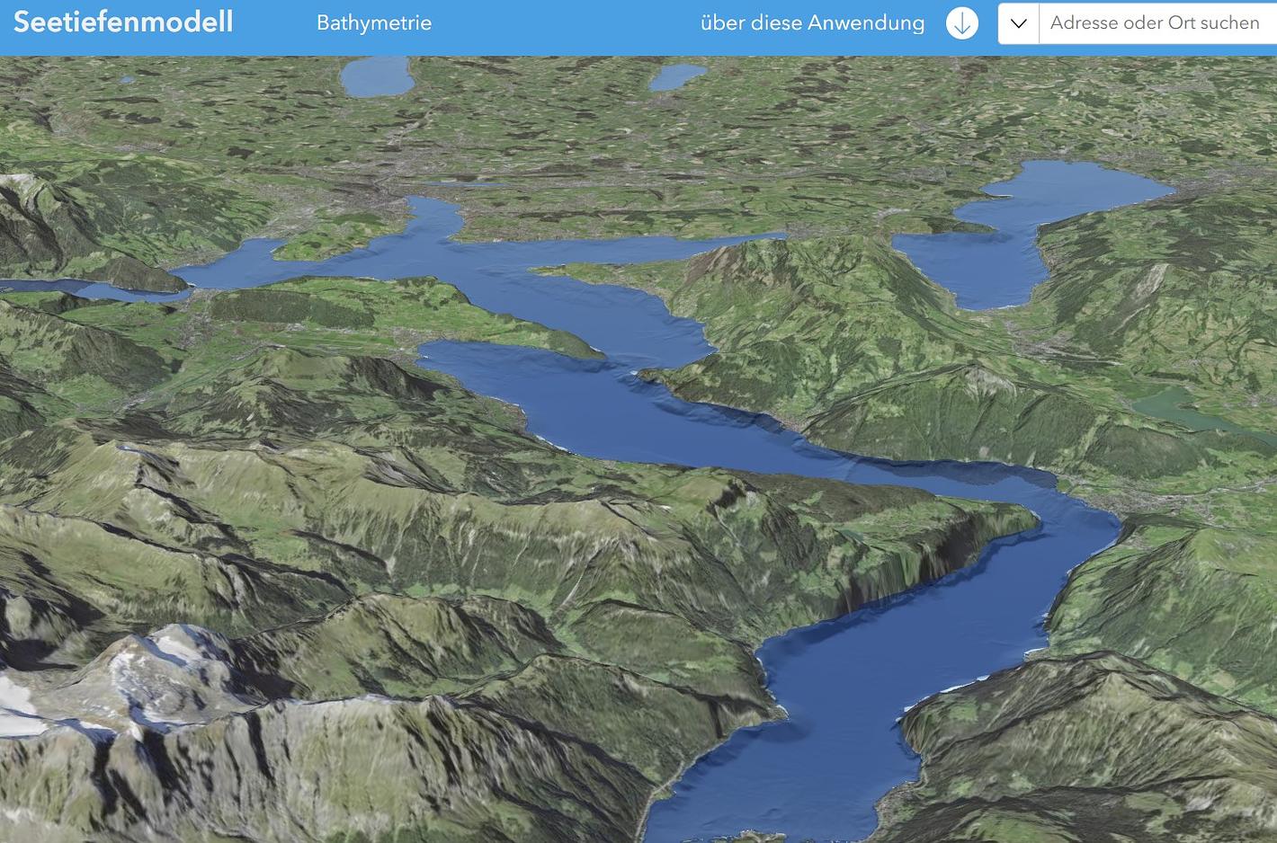
Task: Click the 'Adresse oder Ort suchen' search field
Action: pyautogui.click(x=1155, y=23)
